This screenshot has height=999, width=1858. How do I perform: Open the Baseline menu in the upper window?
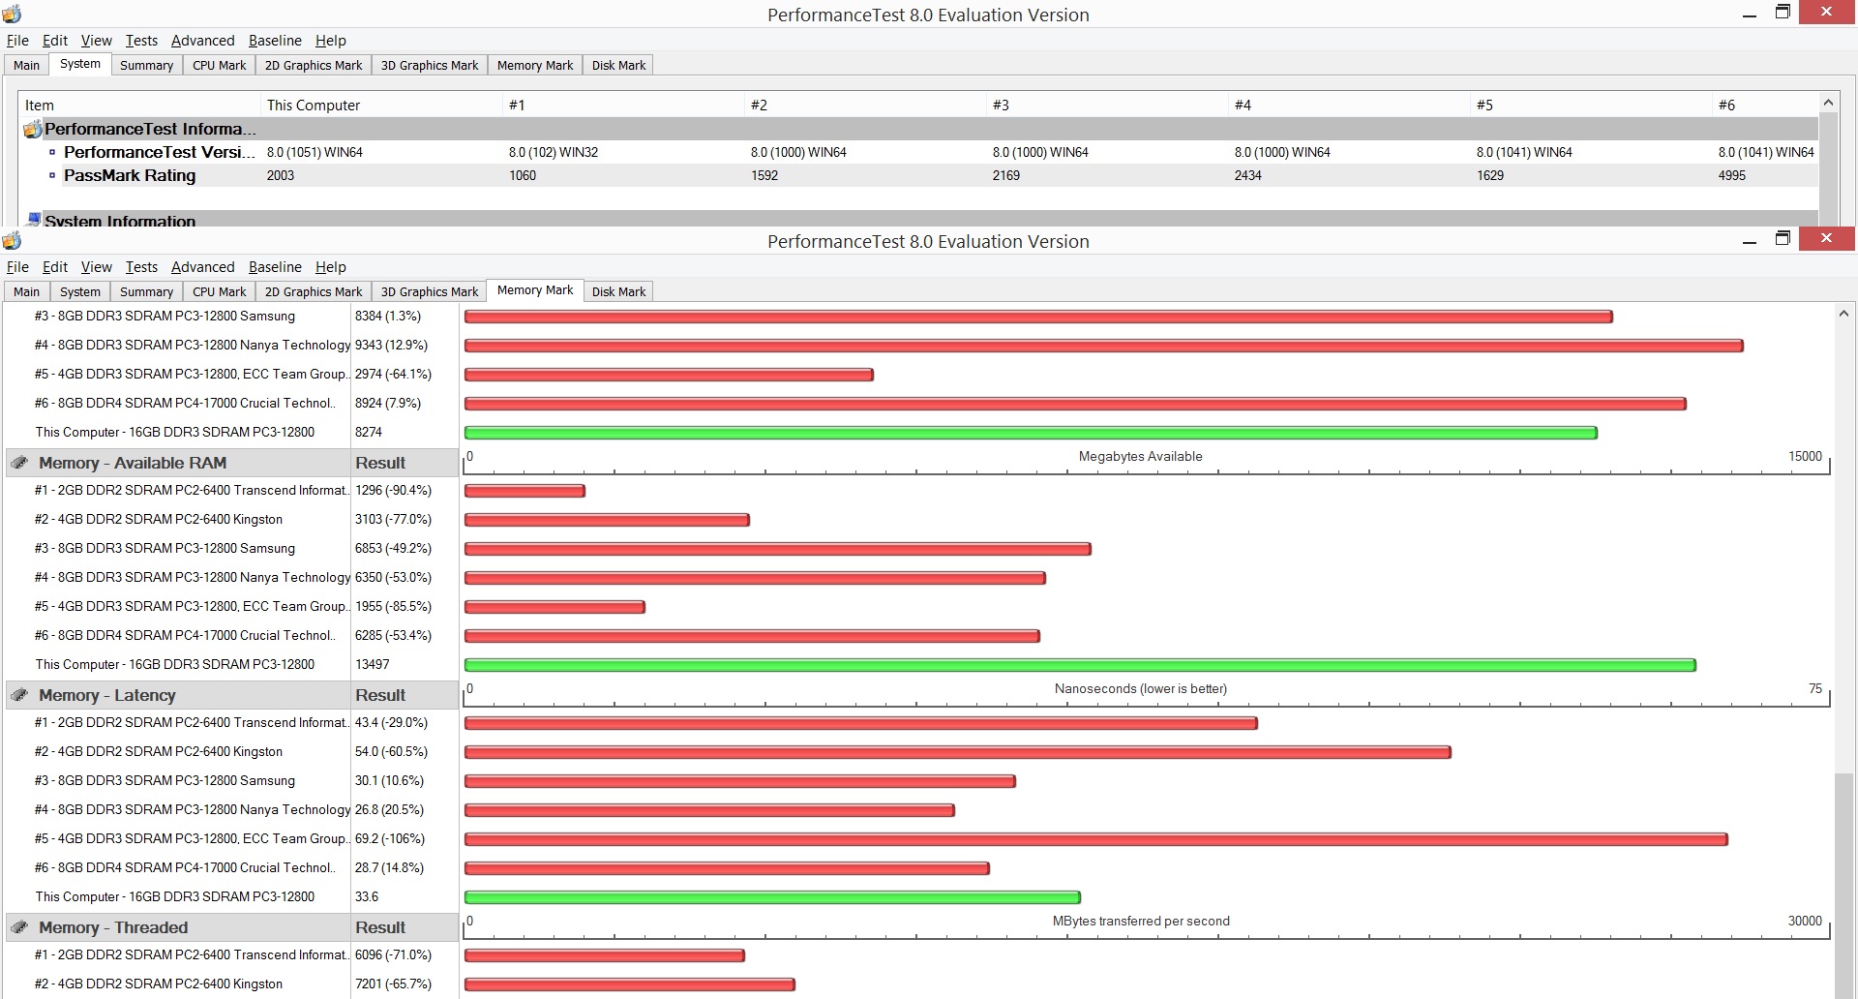pyautogui.click(x=275, y=41)
